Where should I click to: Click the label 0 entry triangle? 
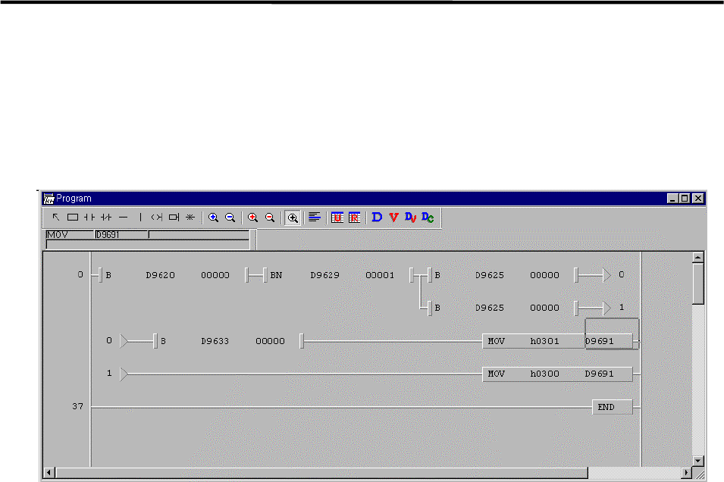pyautogui.click(x=124, y=341)
